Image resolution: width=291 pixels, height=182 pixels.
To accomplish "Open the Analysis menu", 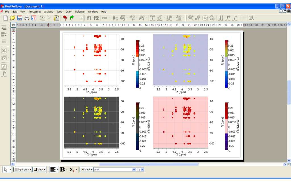I will point(49,12).
